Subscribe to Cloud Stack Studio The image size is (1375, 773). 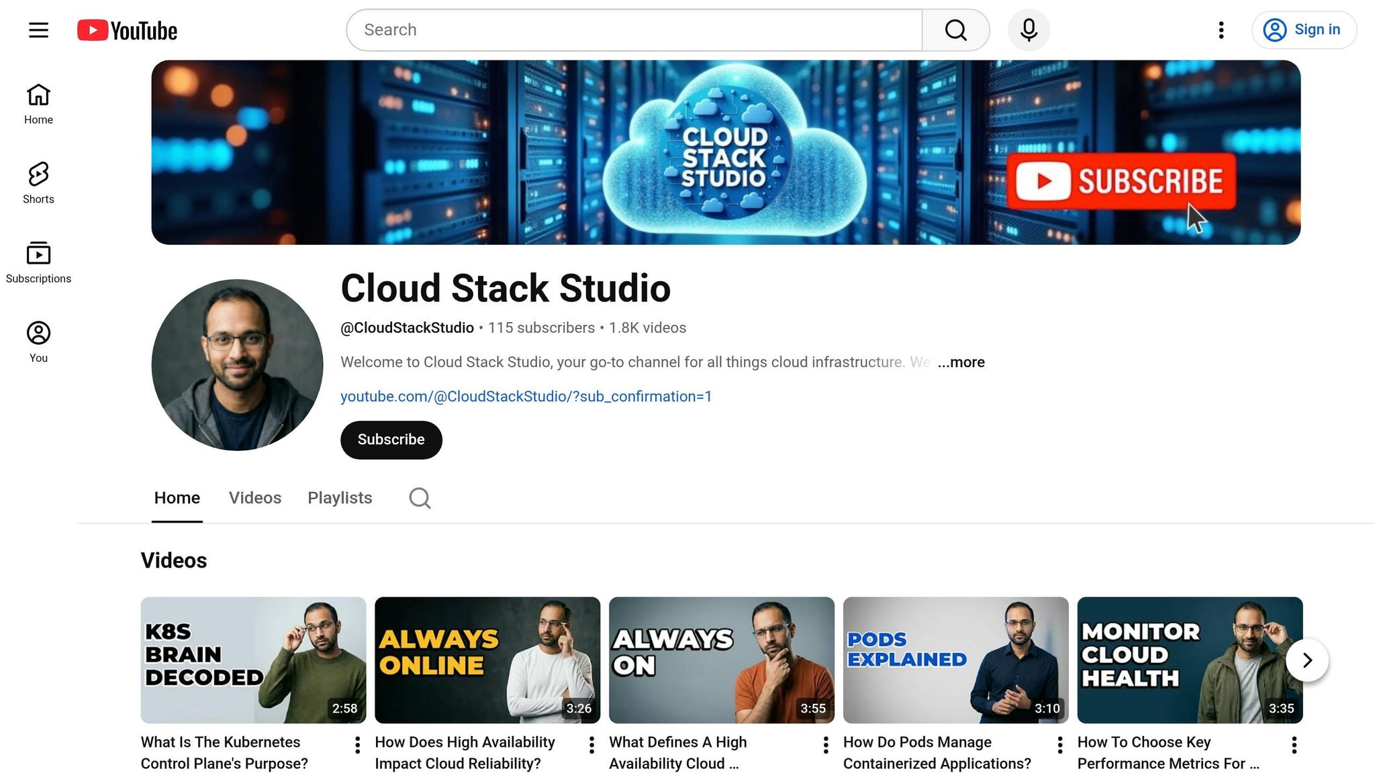click(391, 440)
